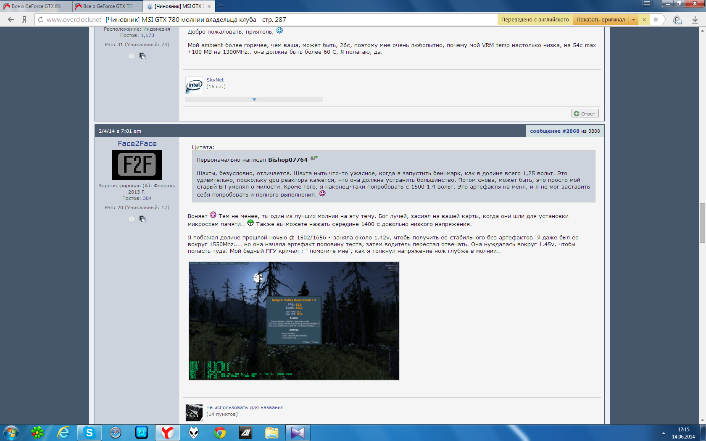Screen dimensions: 706x441
Task: Open the Windows Start menu
Action: tap(11, 433)
